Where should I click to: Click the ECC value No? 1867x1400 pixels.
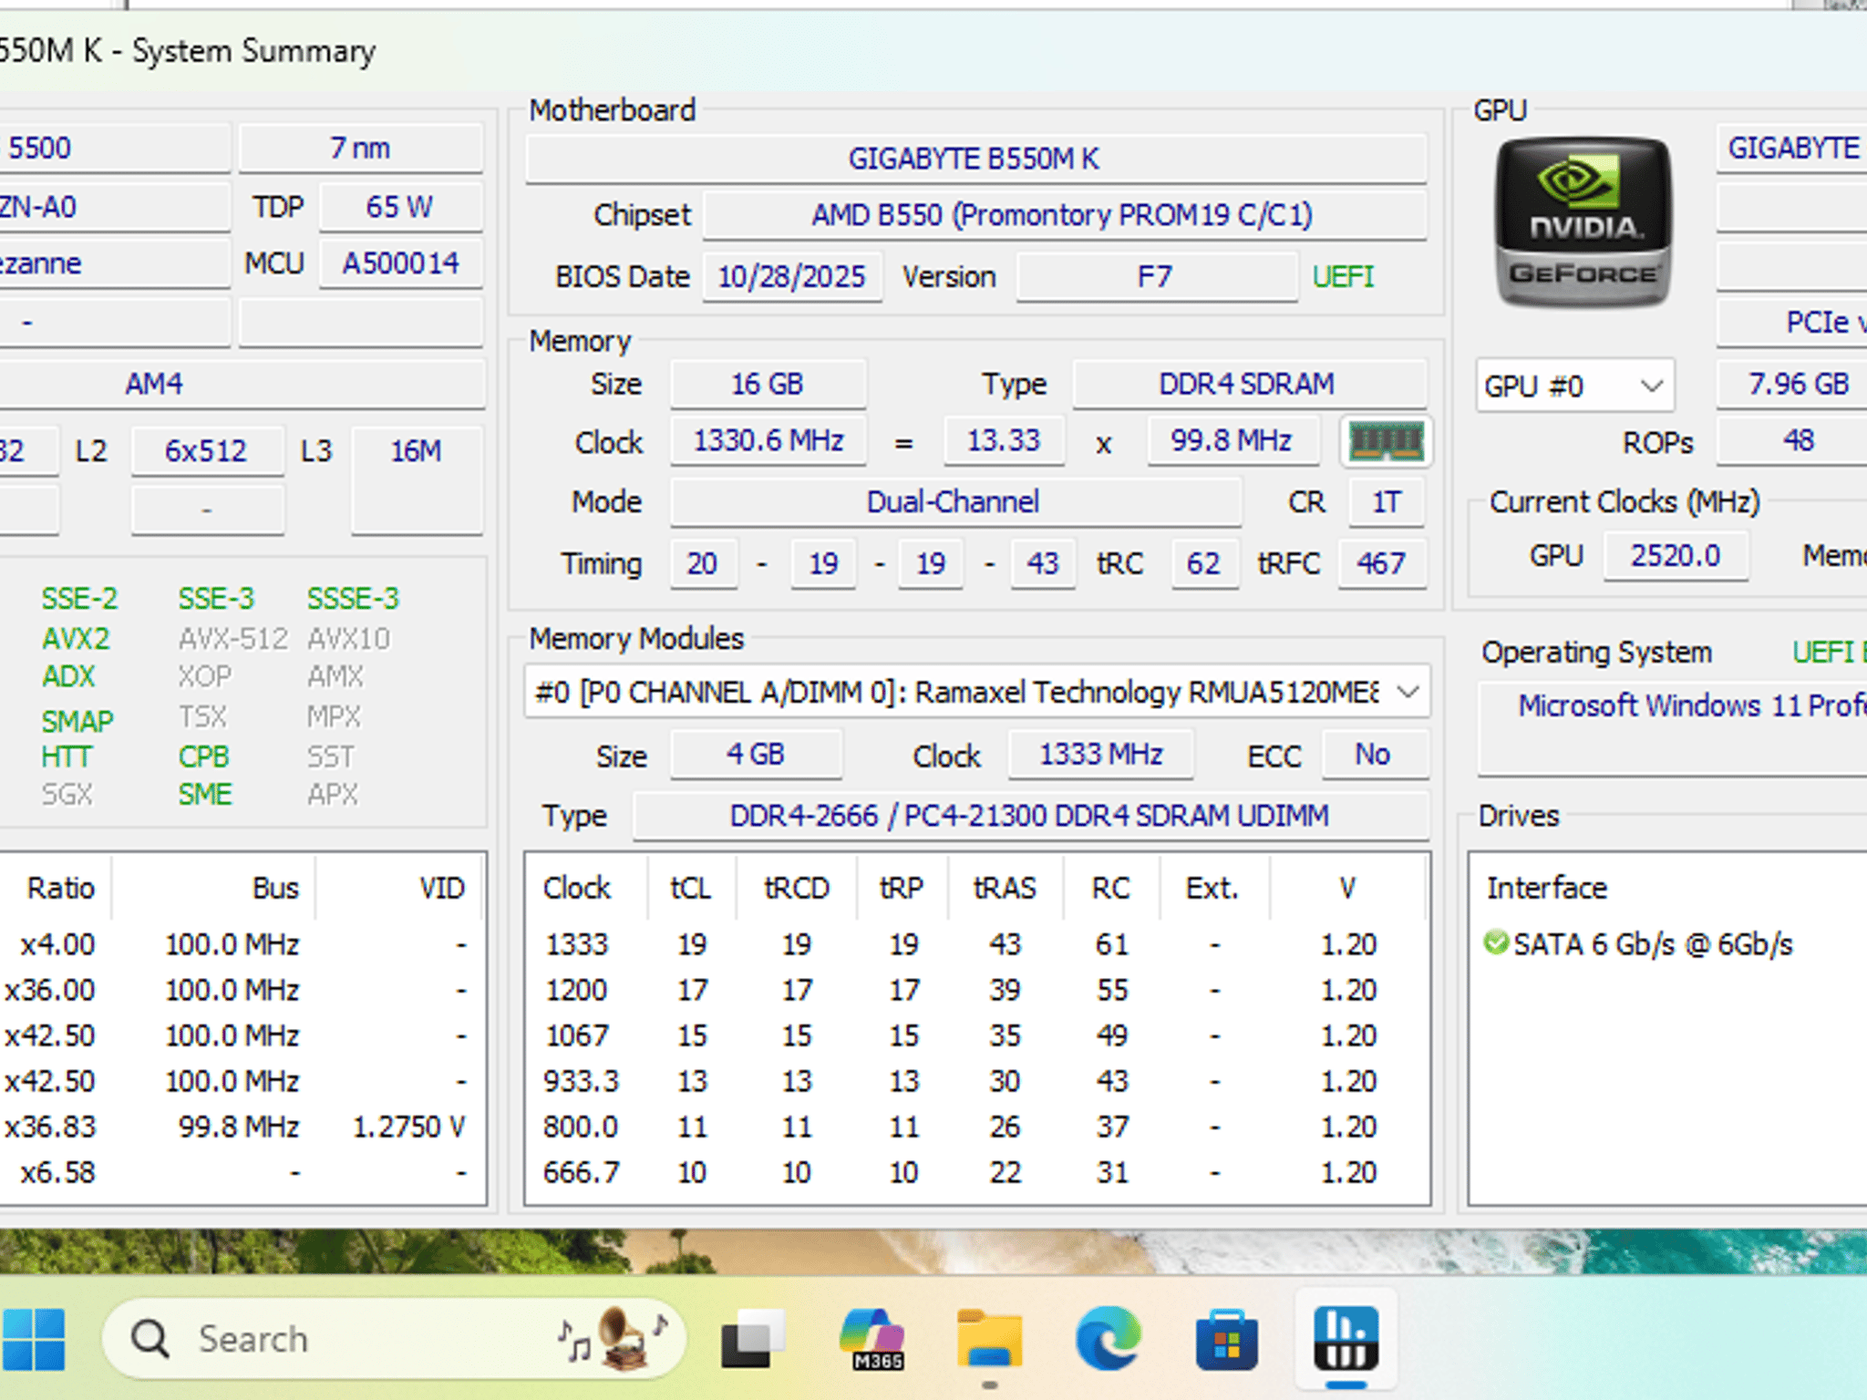[x=1375, y=755]
